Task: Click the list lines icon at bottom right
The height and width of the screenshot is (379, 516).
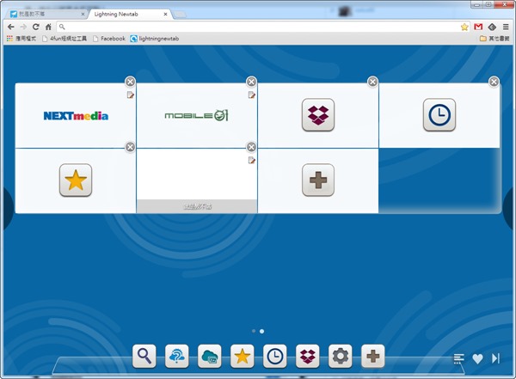Action: (458, 358)
